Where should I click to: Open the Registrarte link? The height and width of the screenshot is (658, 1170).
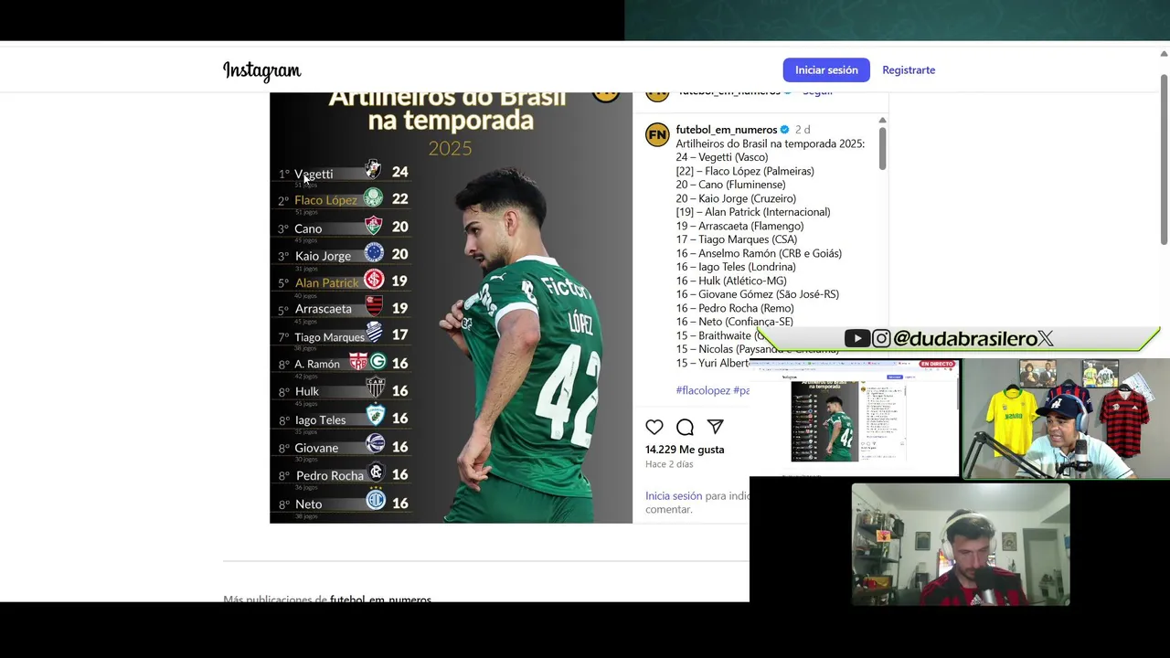(x=909, y=69)
